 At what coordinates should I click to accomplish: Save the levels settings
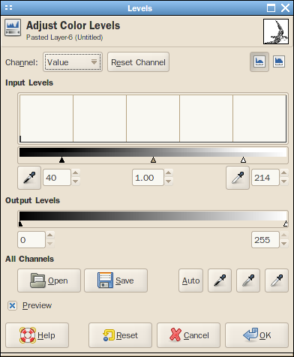click(115, 280)
